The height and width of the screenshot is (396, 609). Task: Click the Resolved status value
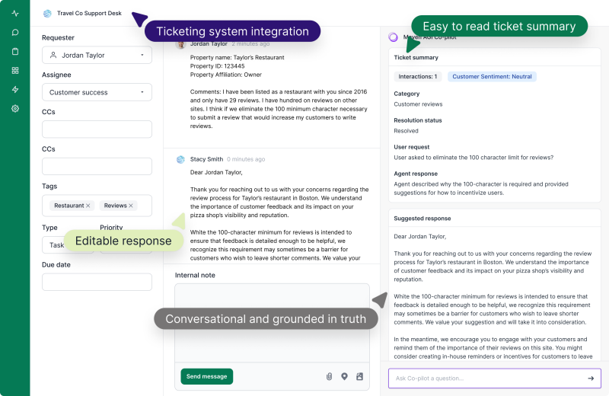pyautogui.click(x=406, y=131)
